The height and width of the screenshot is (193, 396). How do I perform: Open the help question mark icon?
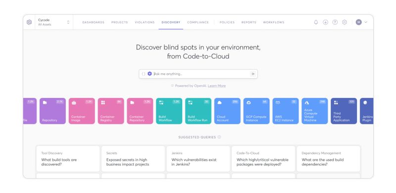(335, 22)
